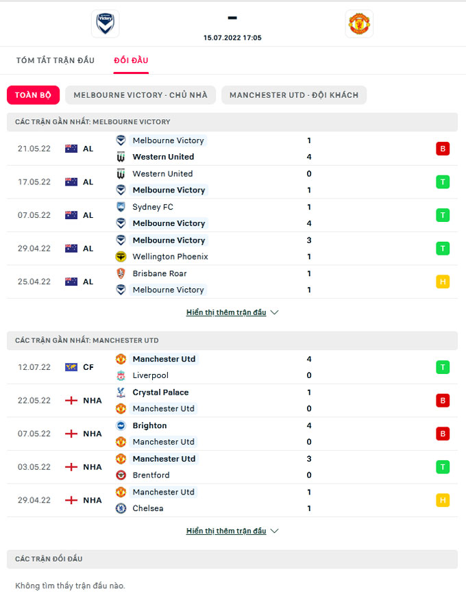Select the Wellington Phoenix club icon
The height and width of the screenshot is (600, 466).
tap(122, 256)
